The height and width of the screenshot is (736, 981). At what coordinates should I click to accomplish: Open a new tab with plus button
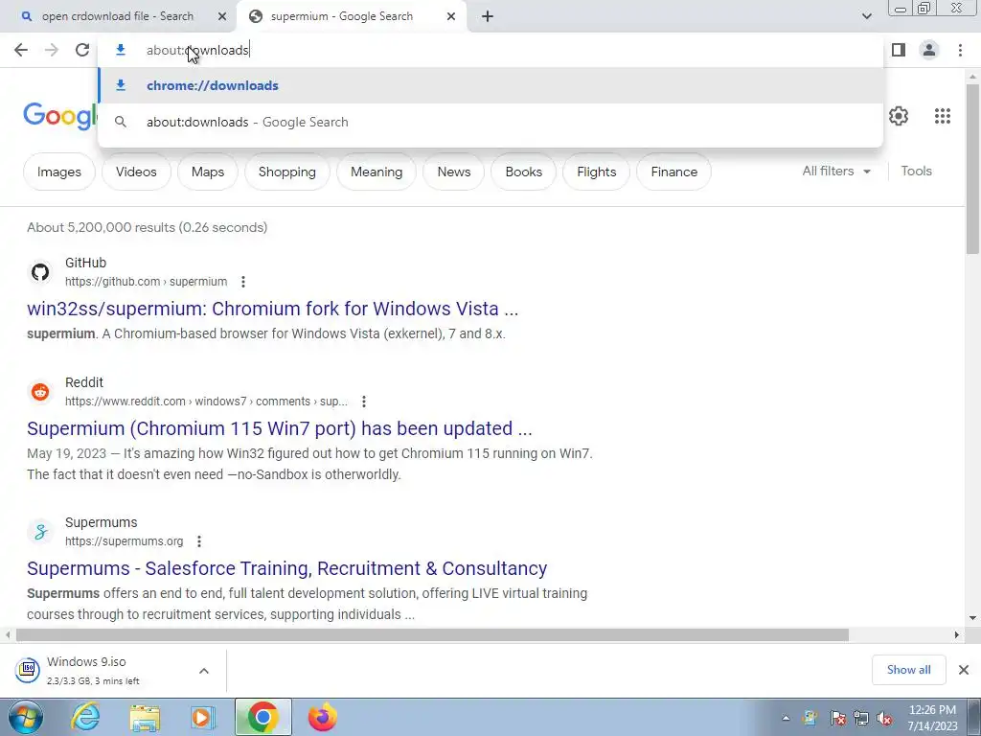488,16
